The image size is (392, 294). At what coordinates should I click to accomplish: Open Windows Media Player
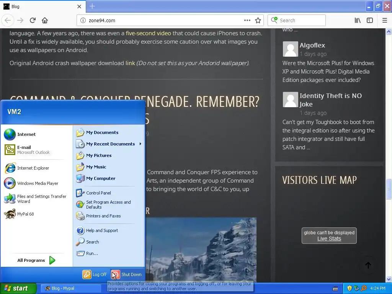click(x=36, y=183)
